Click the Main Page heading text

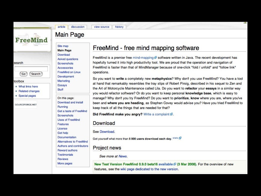point(70,35)
